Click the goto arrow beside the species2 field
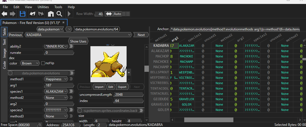Image resolution: width=306 pixels, height=127 pixels. click(x=71, y=110)
